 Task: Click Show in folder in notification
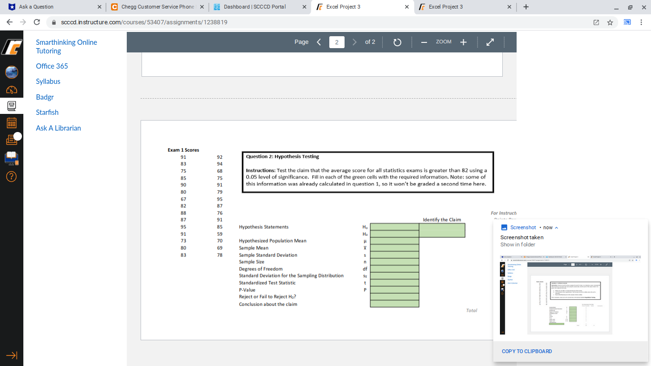518,244
